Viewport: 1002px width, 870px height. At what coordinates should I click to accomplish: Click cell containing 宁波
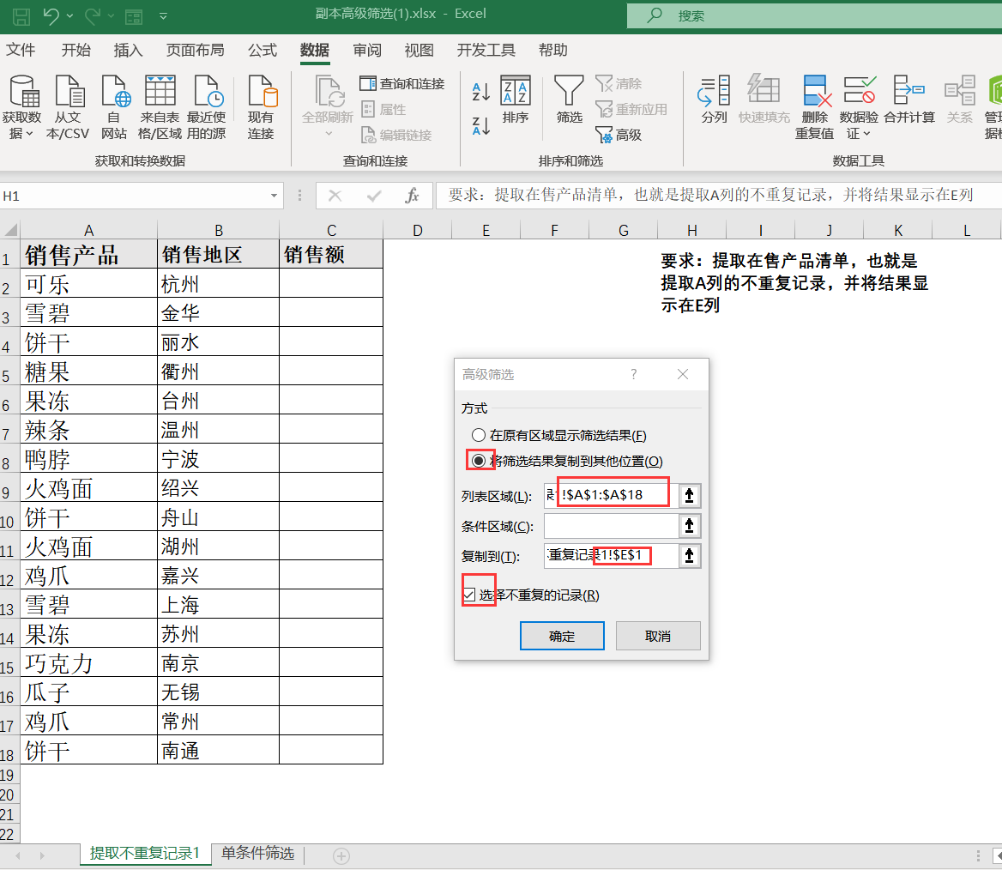click(x=218, y=457)
